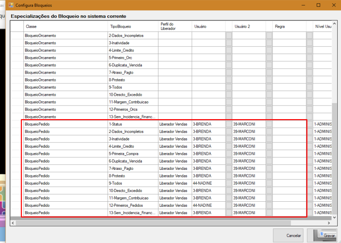
Task: Close the Configura Bloqueios window
Action: tap(334, 5)
